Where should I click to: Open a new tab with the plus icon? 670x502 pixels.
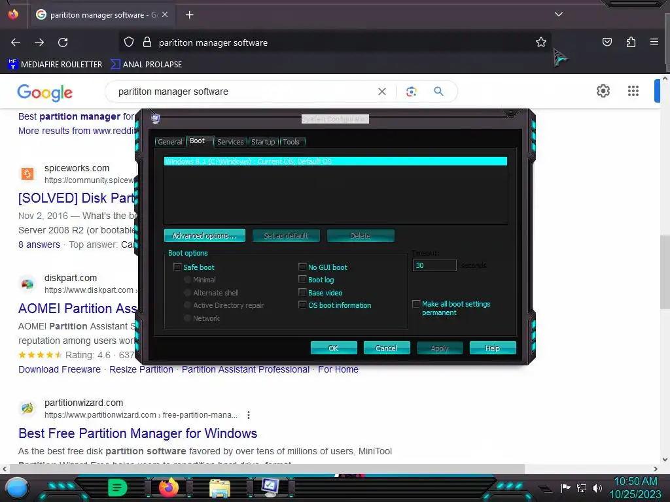(189, 15)
